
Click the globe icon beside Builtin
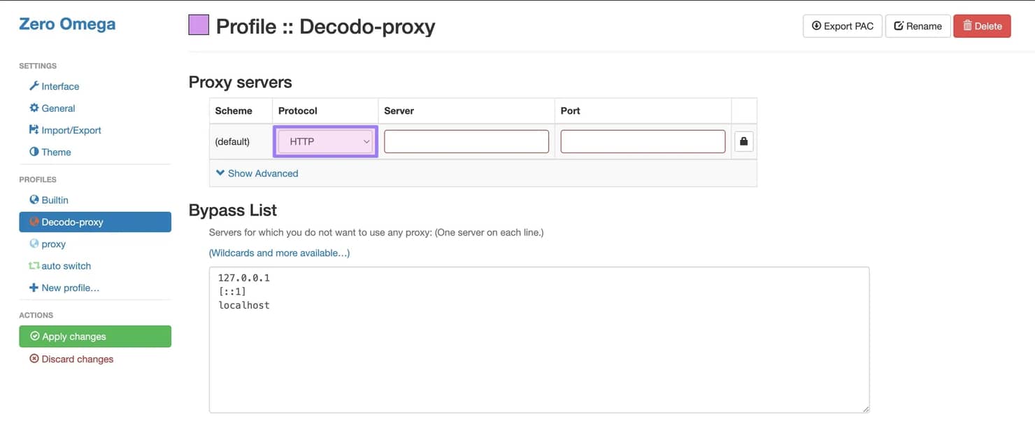pyautogui.click(x=34, y=199)
